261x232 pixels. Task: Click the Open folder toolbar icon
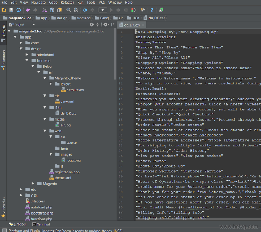click(4, 10)
